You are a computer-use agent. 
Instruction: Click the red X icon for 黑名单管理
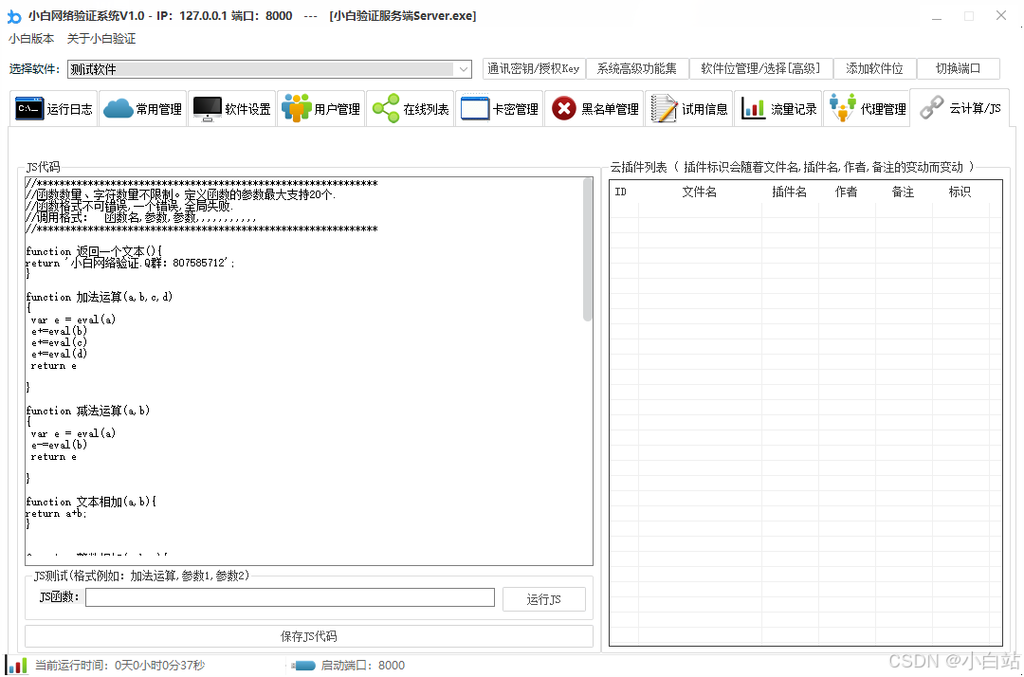[563, 108]
